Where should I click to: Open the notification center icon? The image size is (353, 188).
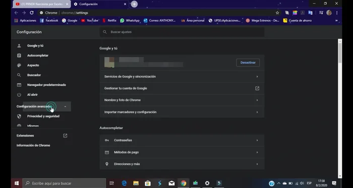334,183
